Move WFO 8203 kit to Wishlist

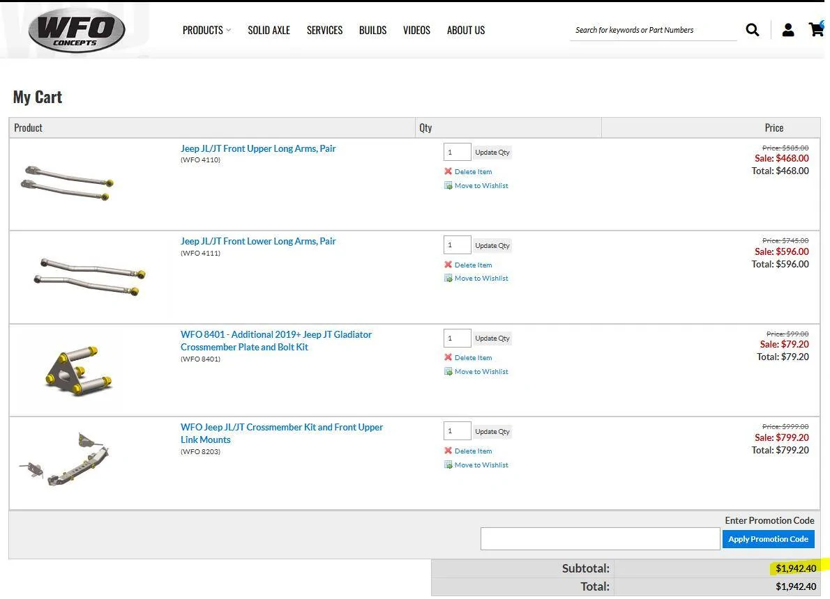point(481,465)
